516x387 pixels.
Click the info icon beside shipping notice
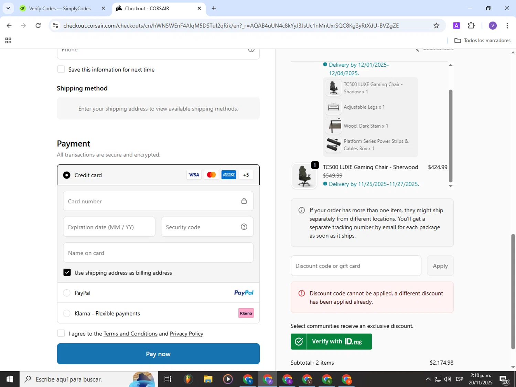click(x=302, y=210)
